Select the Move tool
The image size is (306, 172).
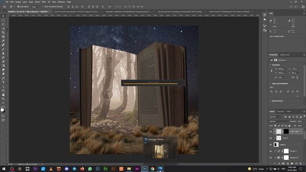[x=3, y=16]
